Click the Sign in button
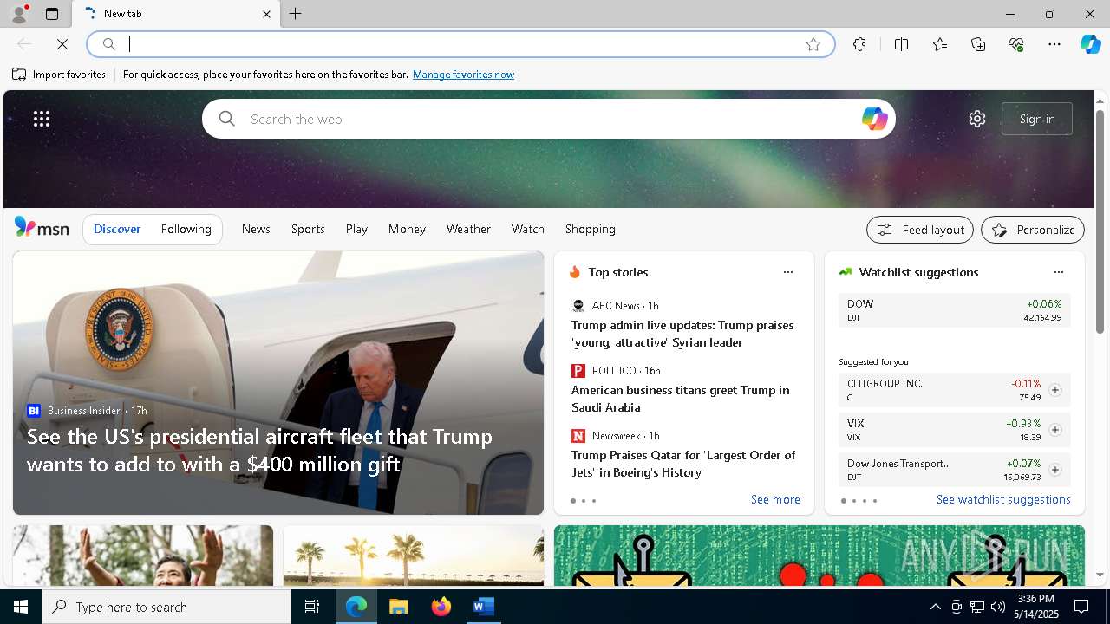The image size is (1110, 624). [x=1037, y=119]
